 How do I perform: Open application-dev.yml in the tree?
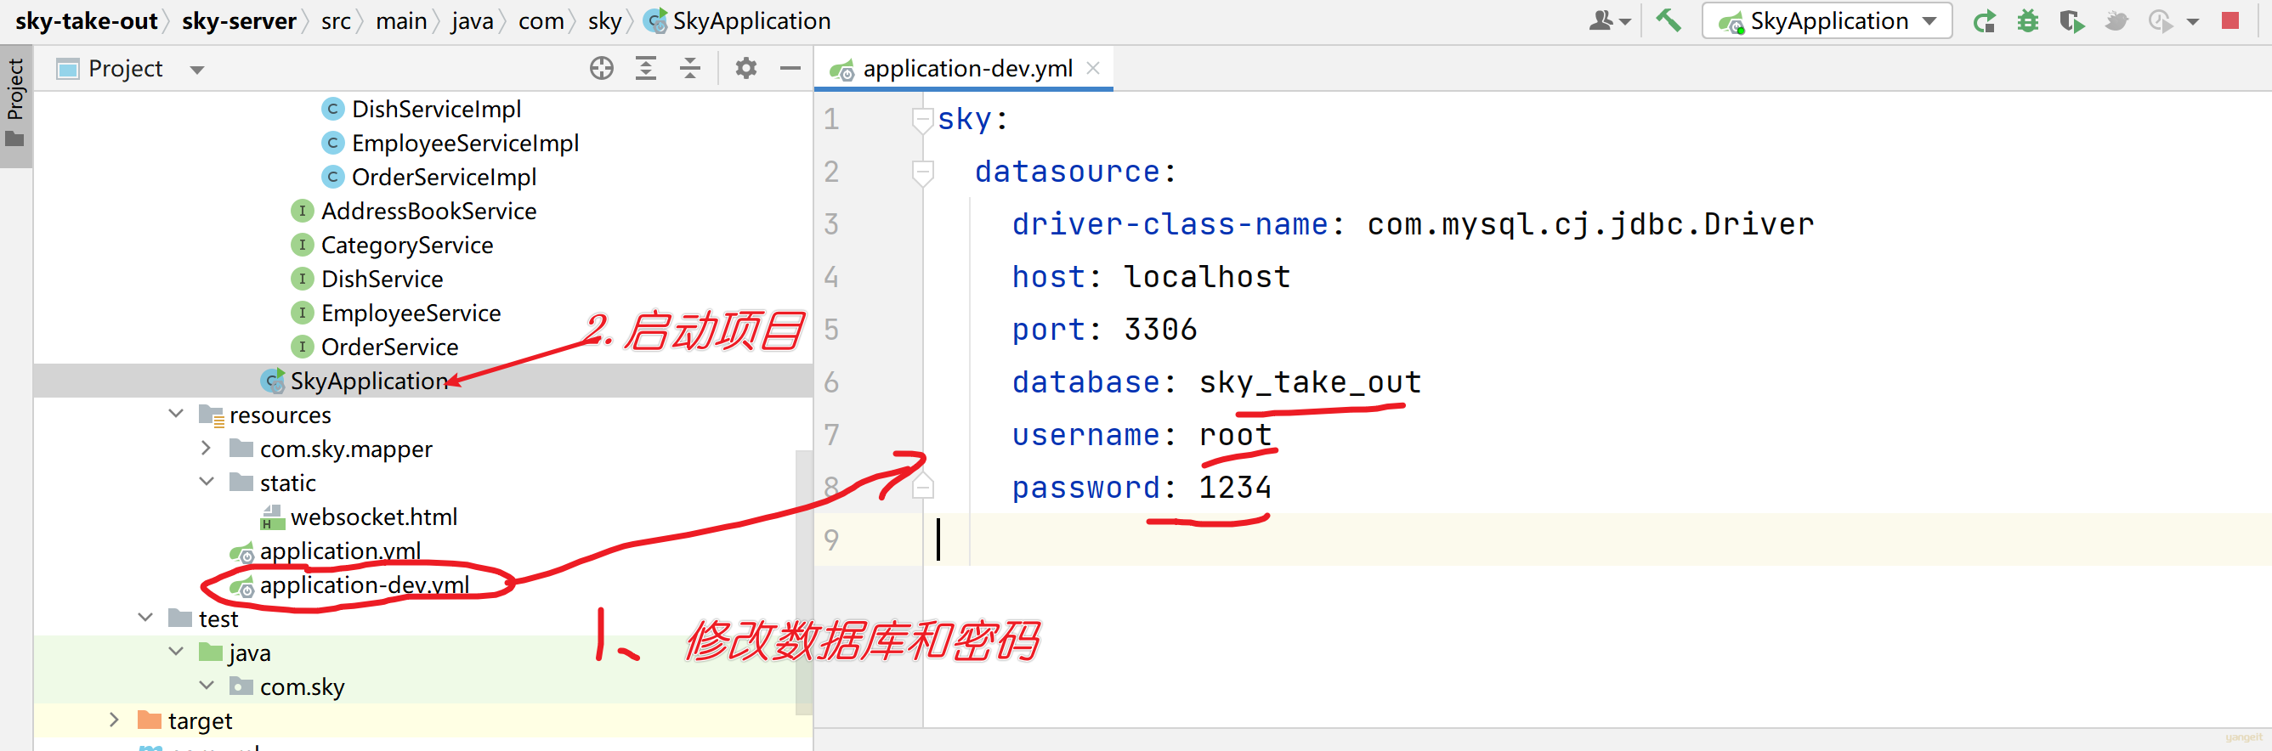[365, 584]
